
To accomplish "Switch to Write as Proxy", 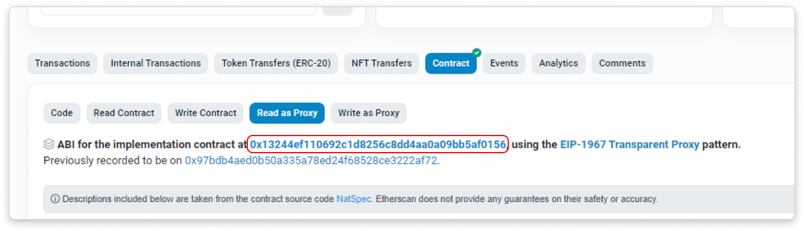I will click(x=369, y=113).
